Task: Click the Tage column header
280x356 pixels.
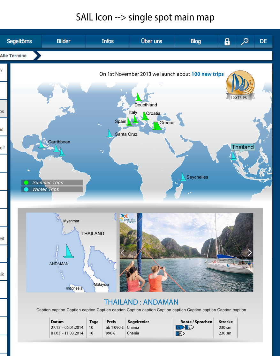Action: 94,322
